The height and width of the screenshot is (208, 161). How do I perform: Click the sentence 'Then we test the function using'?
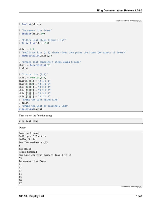[x=35, y=115]
